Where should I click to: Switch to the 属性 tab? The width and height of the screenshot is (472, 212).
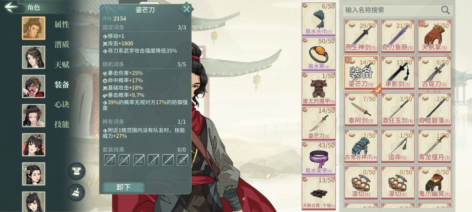[62, 24]
